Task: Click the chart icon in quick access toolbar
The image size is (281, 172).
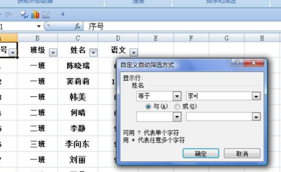Action: [x=35, y=15]
